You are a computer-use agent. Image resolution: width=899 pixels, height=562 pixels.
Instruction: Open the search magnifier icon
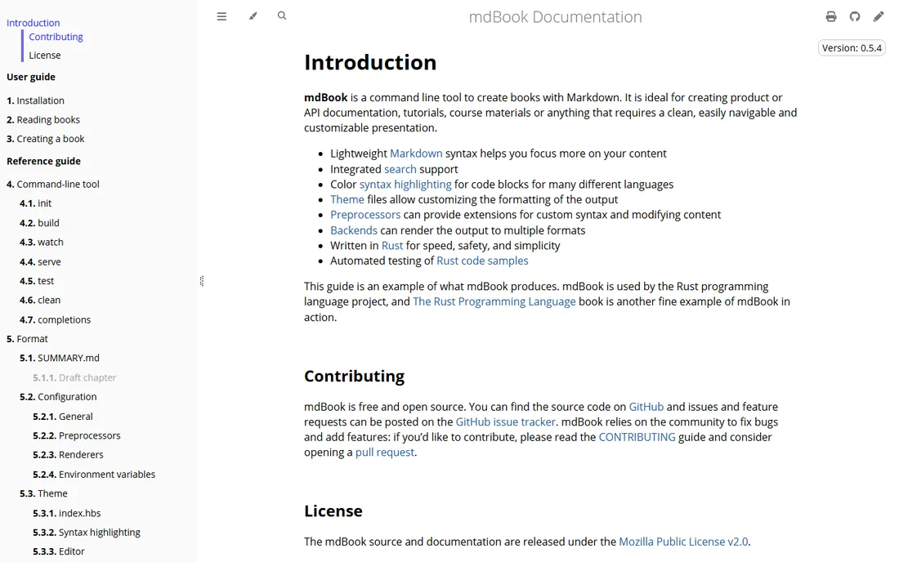282,16
